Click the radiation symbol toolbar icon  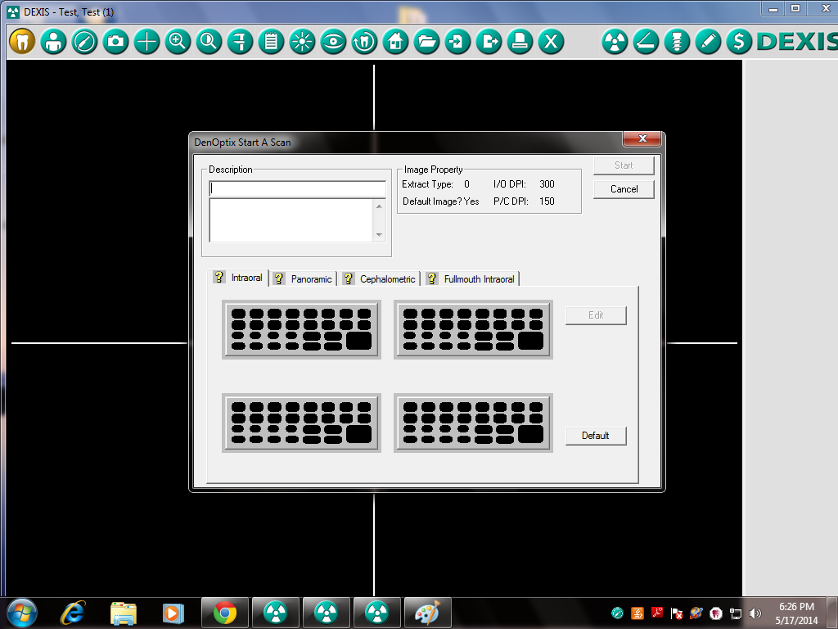coord(615,41)
